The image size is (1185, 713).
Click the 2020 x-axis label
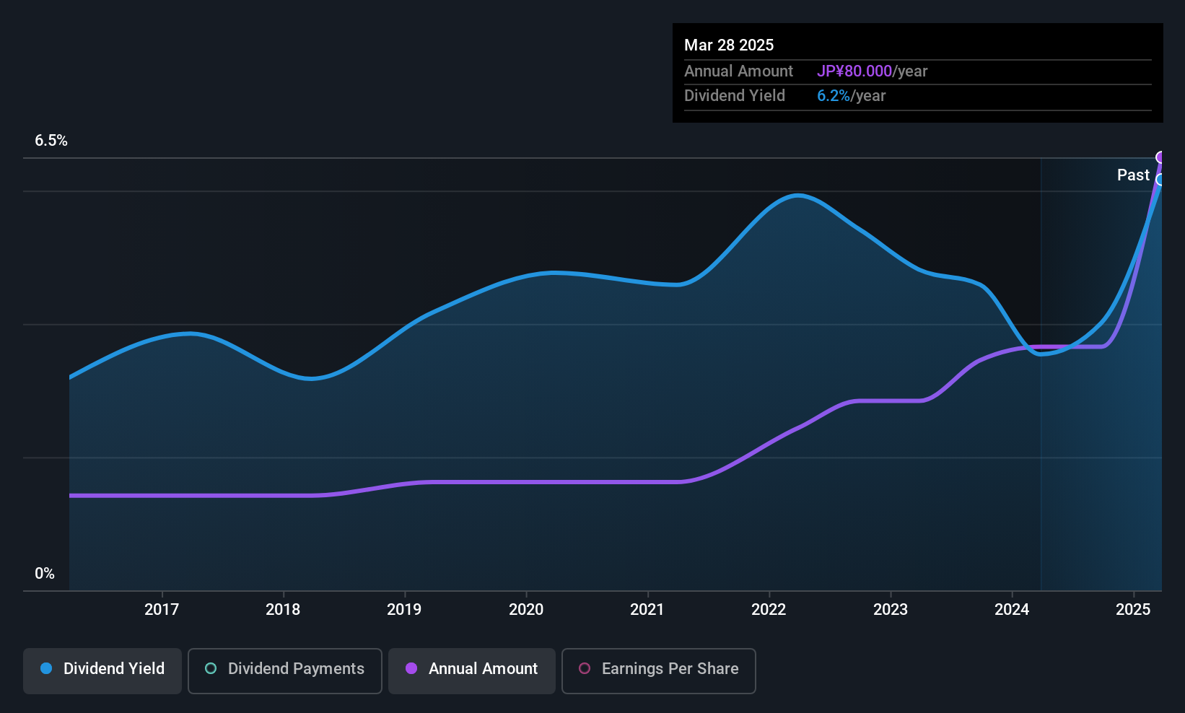[526, 610]
